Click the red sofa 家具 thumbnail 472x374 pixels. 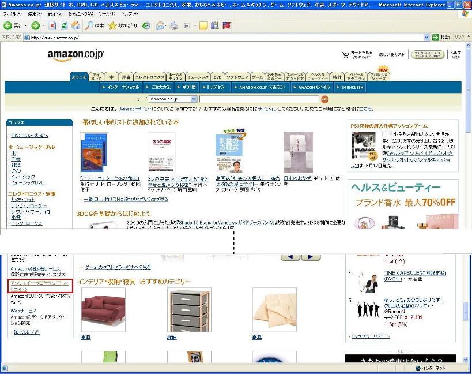tap(103, 309)
